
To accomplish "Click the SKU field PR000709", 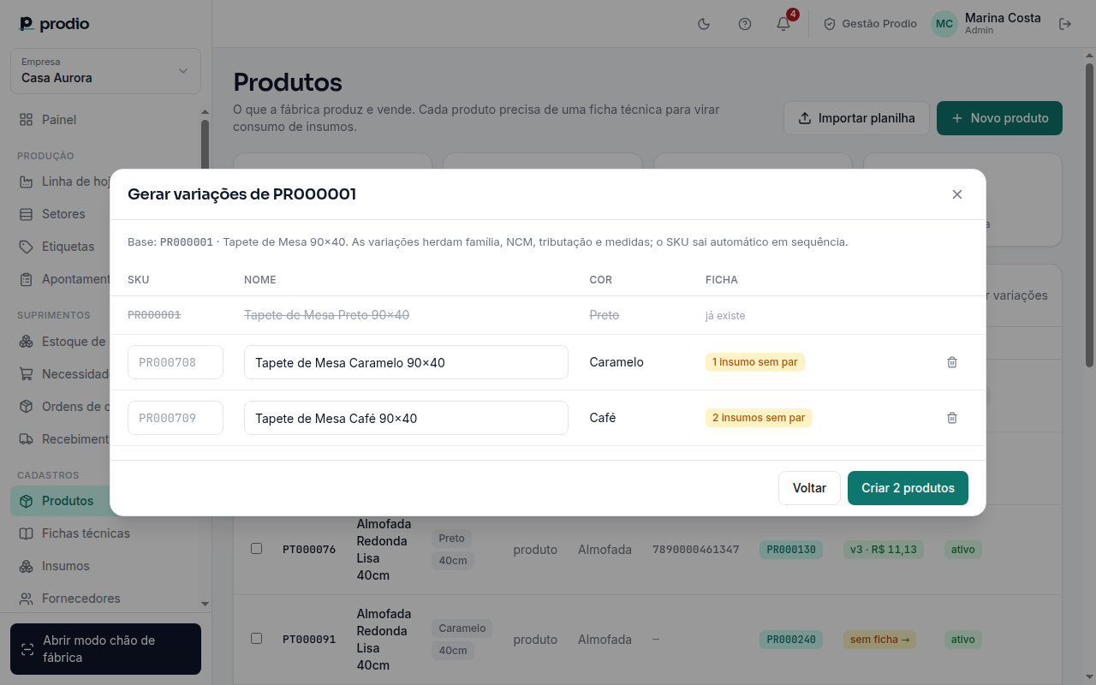I will [176, 418].
